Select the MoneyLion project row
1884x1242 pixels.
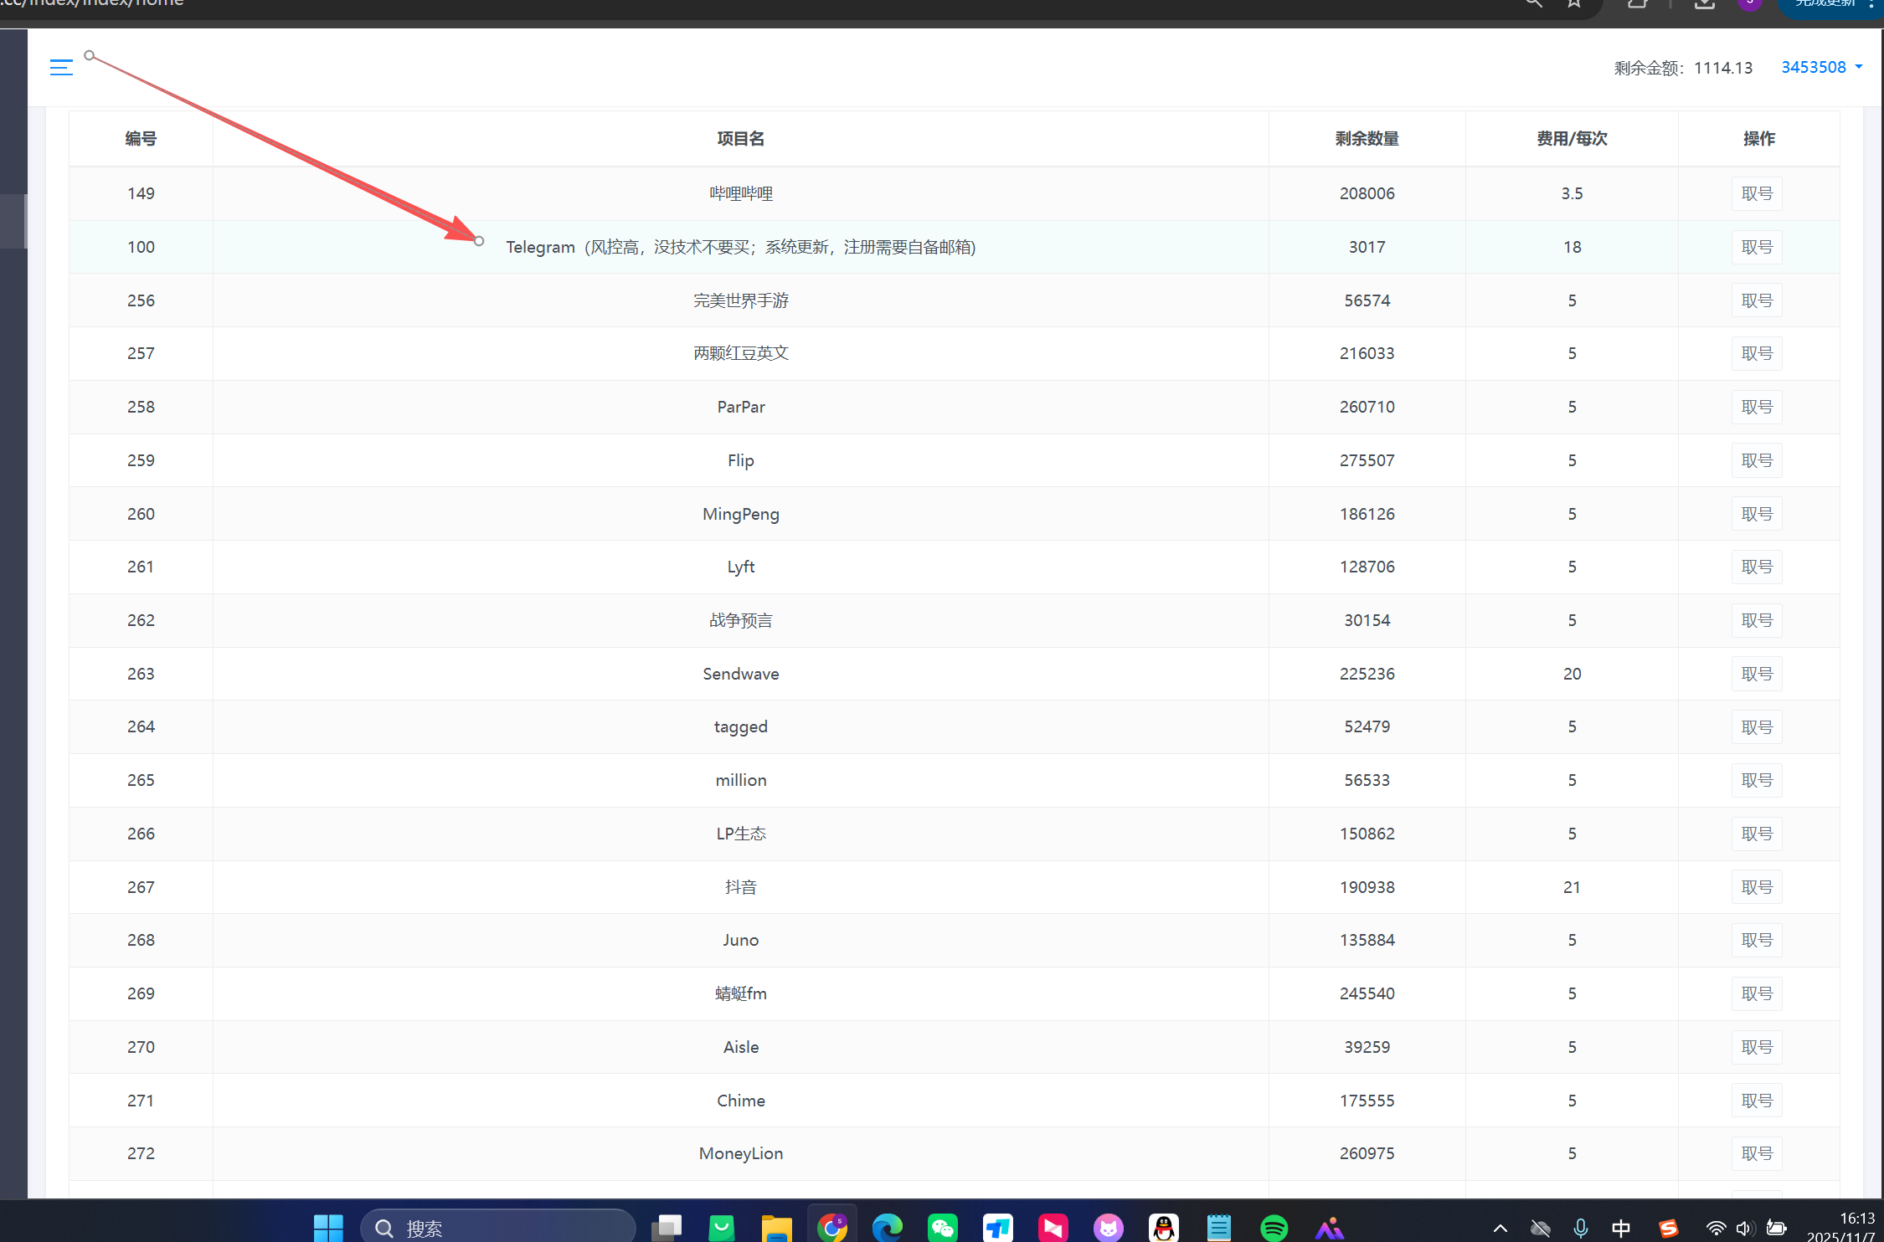(740, 1153)
